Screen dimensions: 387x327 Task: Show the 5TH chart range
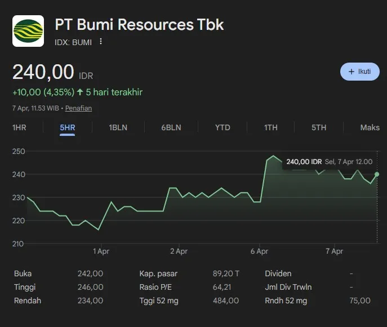coord(319,127)
